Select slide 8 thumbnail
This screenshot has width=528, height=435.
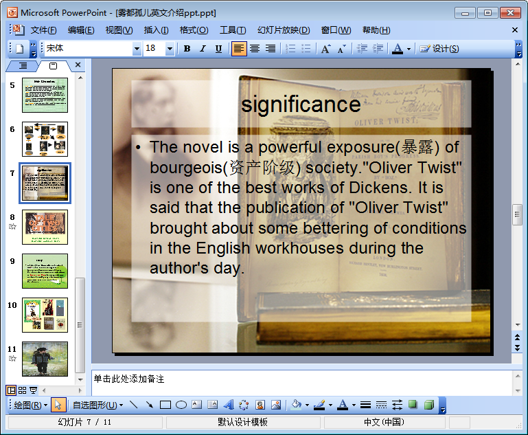[45, 227]
